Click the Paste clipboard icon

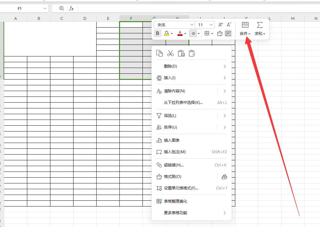(x=181, y=53)
